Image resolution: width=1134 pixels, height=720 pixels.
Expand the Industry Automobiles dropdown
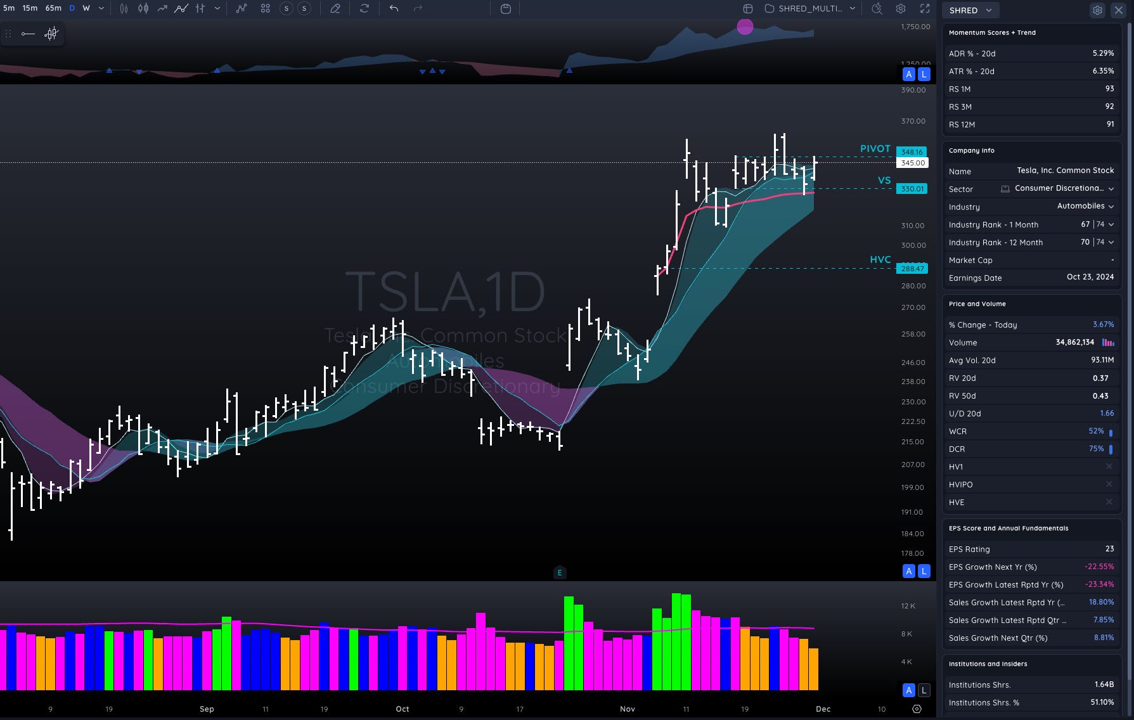[1111, 207]
